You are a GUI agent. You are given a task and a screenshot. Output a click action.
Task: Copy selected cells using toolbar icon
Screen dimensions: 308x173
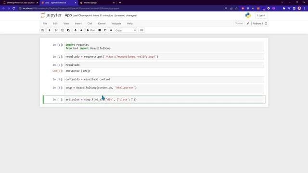pos(62,30)
